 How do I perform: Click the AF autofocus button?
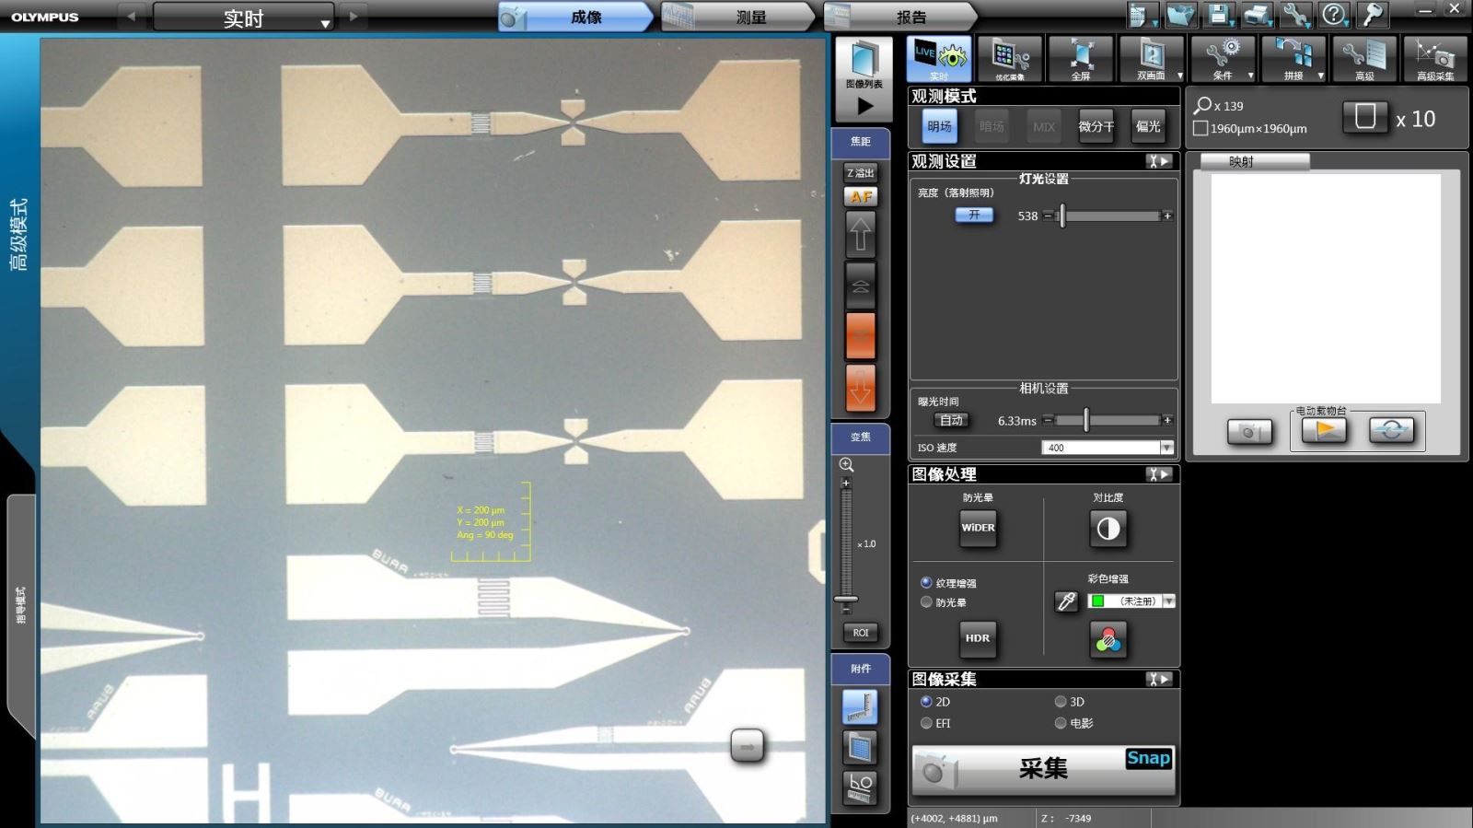coord(861,196)
